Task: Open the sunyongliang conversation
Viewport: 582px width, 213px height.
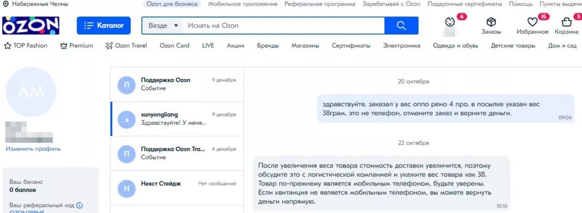Action: click(x=177, y=119)
